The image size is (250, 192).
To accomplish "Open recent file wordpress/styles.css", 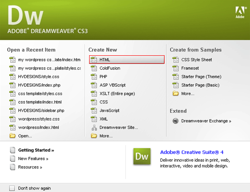I will tap(39, 119).
